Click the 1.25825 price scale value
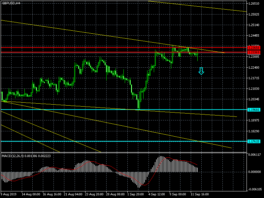The image size is (264, 198). (x=254, y=15)
